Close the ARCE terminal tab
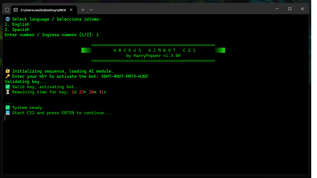Image resolution: width=317 pixels, height=178 pixels. tap(71, 10)
